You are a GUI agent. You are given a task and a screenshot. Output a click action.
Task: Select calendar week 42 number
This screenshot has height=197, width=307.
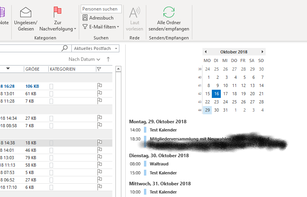coord(199,94)
